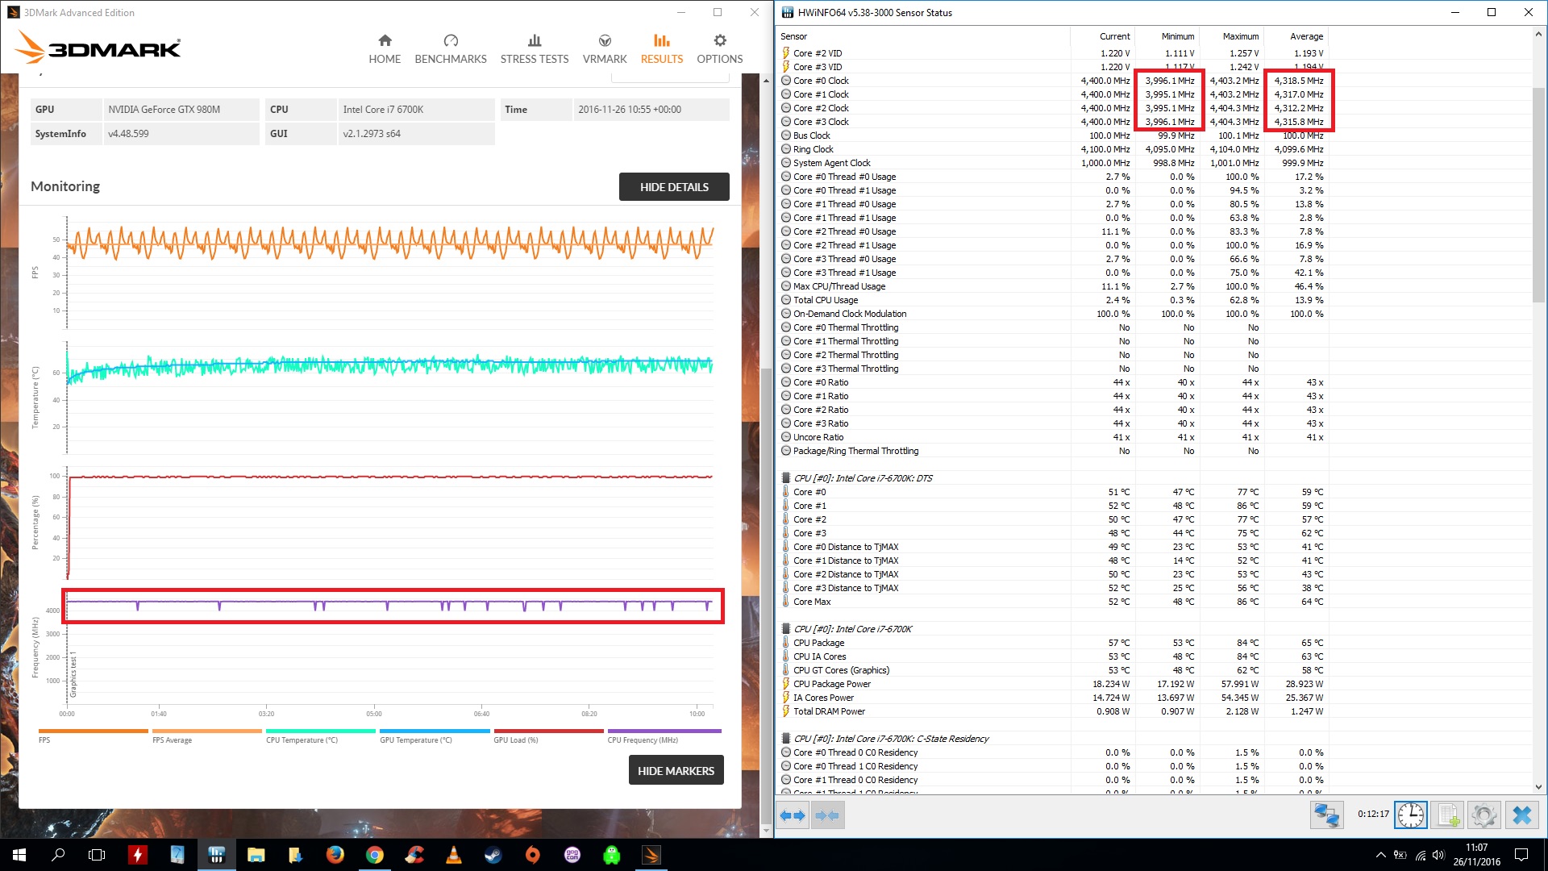Go to the VRMARK tab
The height and width of the screenshot is (871, 1548).
click(x=605, y=49)
